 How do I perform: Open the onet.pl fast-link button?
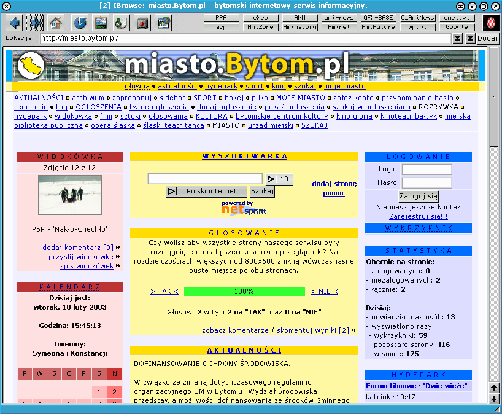[457, 18]
